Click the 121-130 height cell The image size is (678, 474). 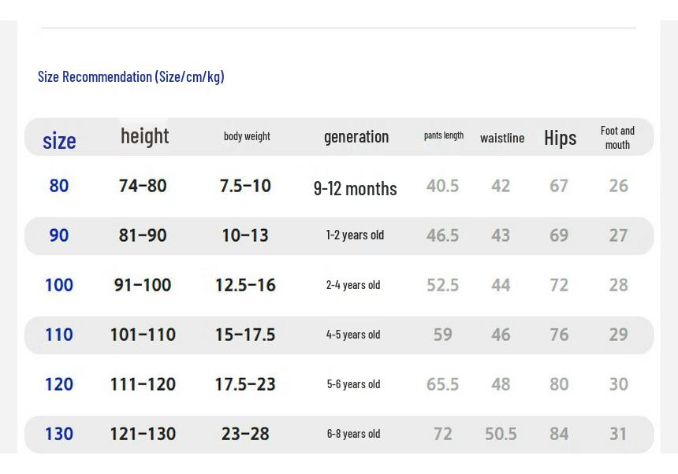(143, 434)
